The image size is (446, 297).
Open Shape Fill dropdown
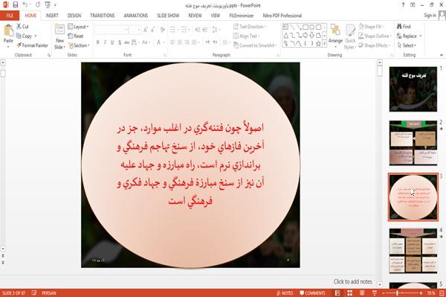coord(371,27)
